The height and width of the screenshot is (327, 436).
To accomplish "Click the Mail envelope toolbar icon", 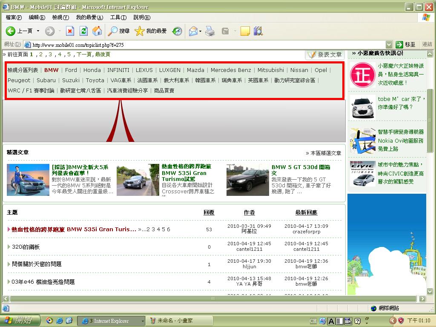I will [193, 31].
